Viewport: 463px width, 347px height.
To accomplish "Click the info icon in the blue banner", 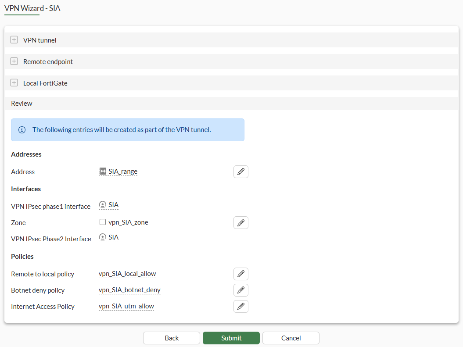I will point(22,130).
